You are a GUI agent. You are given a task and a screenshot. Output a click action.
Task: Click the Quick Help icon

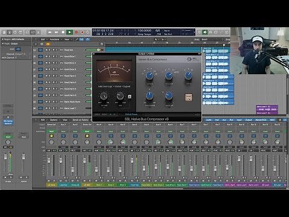(x=15, y=32)
